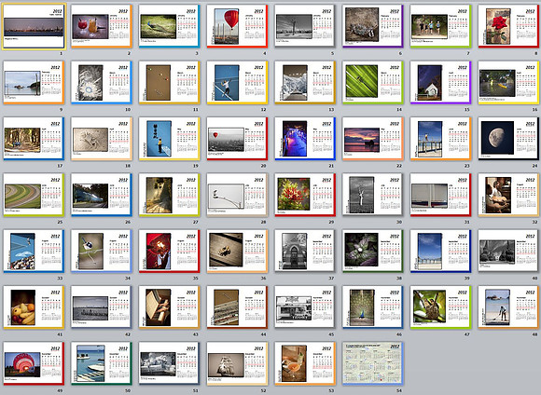Click slide 26 blurred blue train

pos(102,195)
